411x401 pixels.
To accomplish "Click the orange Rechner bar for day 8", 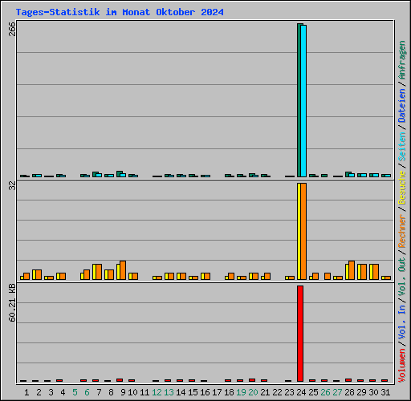I will [x=111, y=275].
